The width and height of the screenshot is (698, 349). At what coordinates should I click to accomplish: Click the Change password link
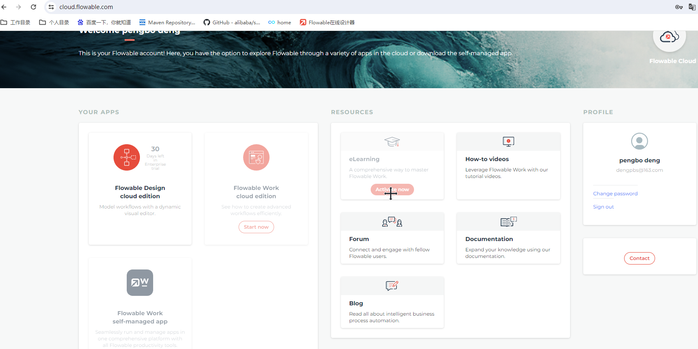(x=615, y=194)
